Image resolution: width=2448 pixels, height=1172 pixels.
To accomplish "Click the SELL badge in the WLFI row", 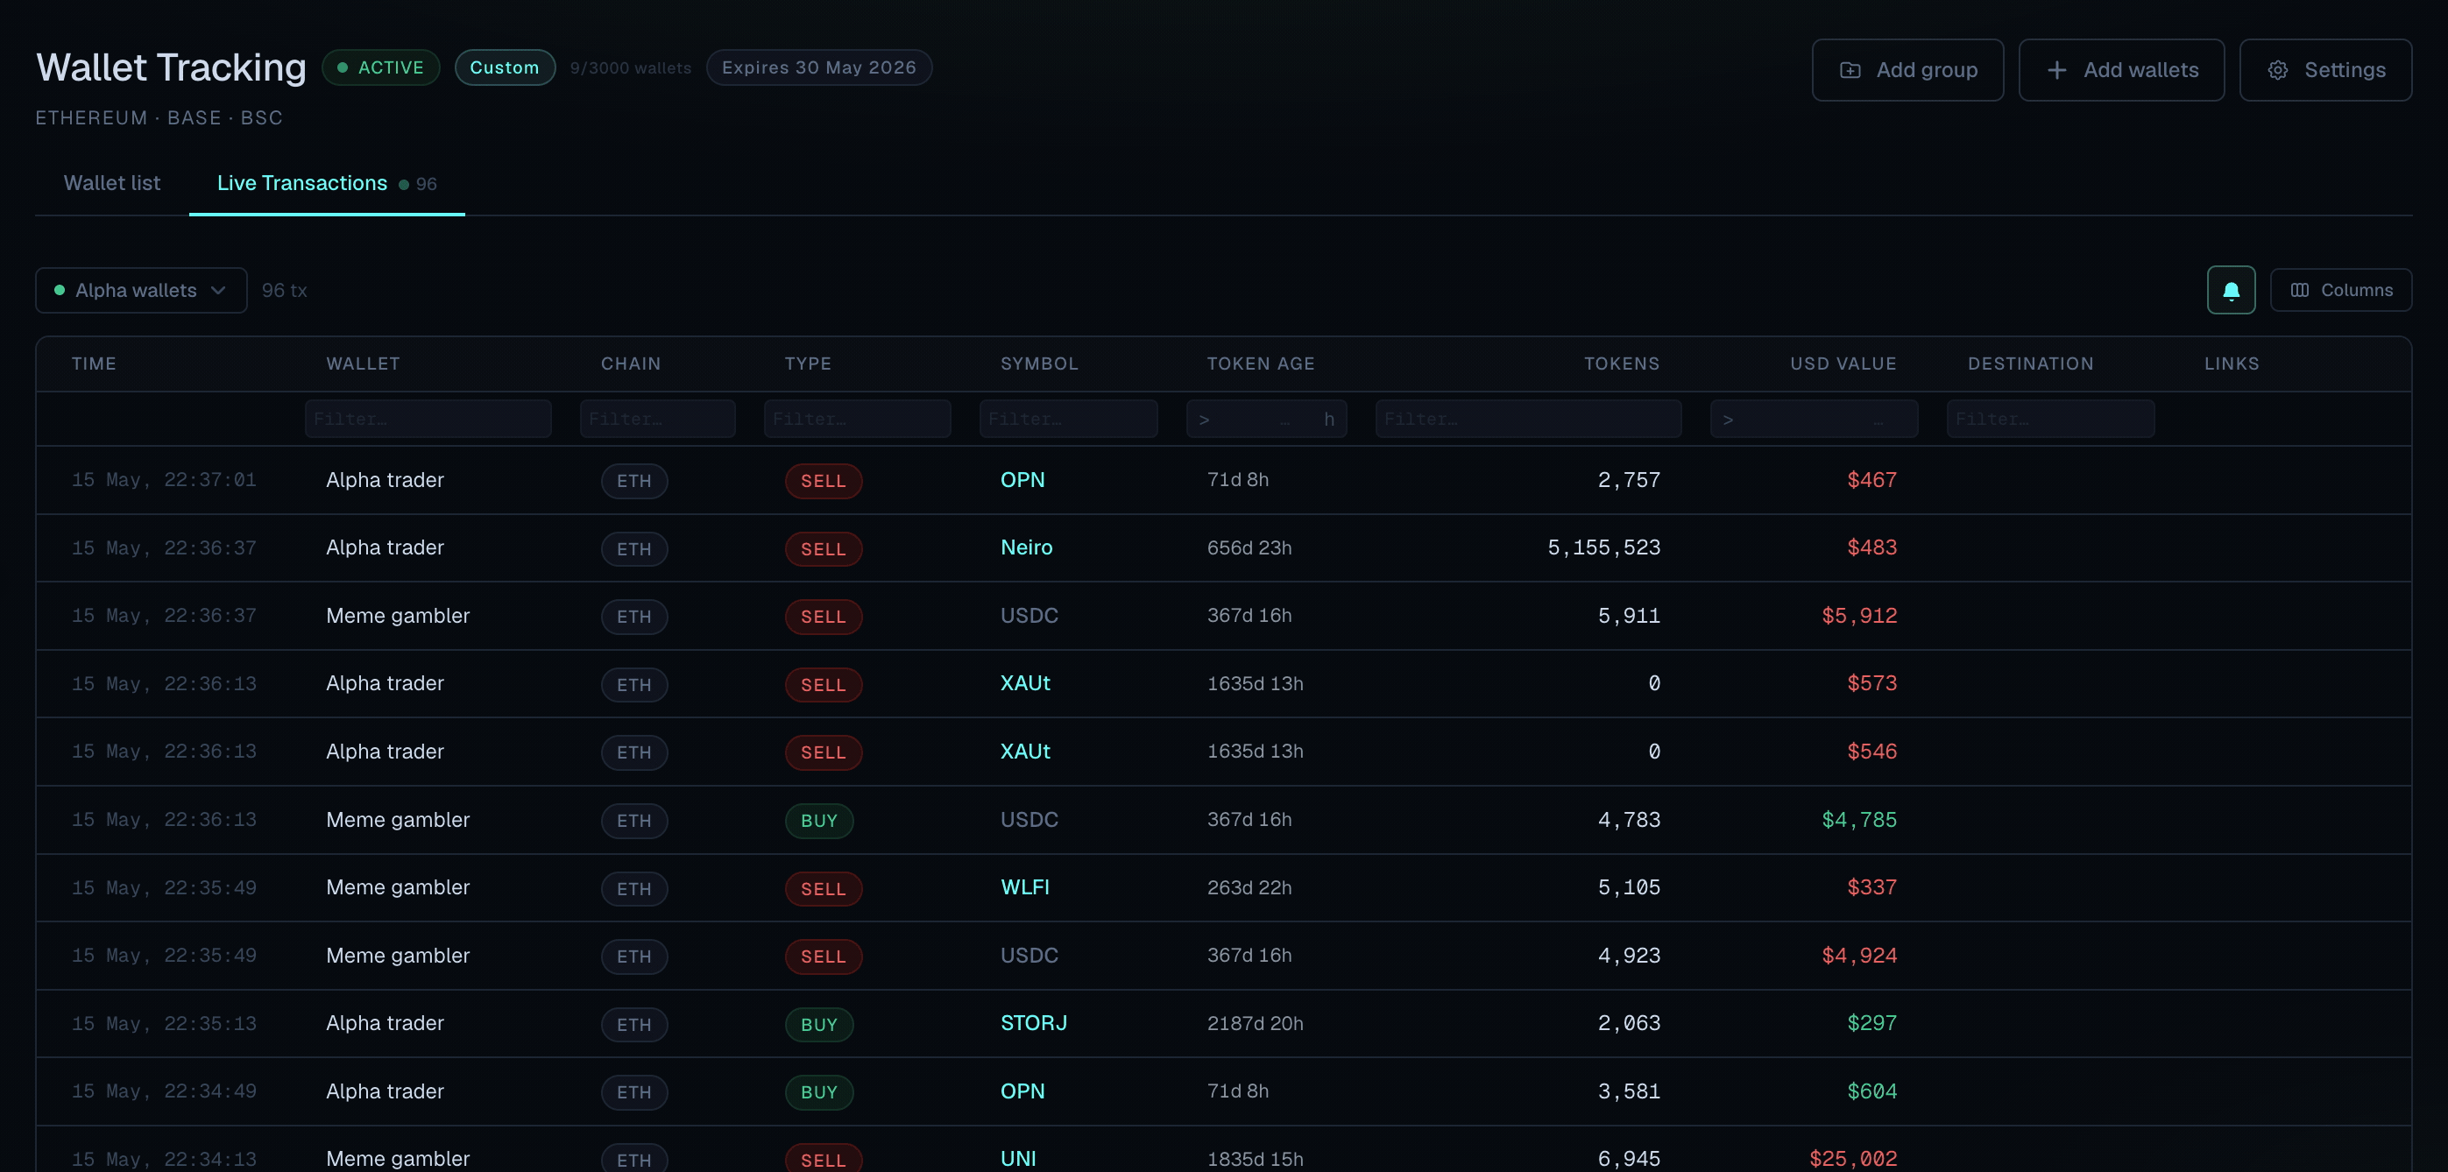I will tap(823, 889).
